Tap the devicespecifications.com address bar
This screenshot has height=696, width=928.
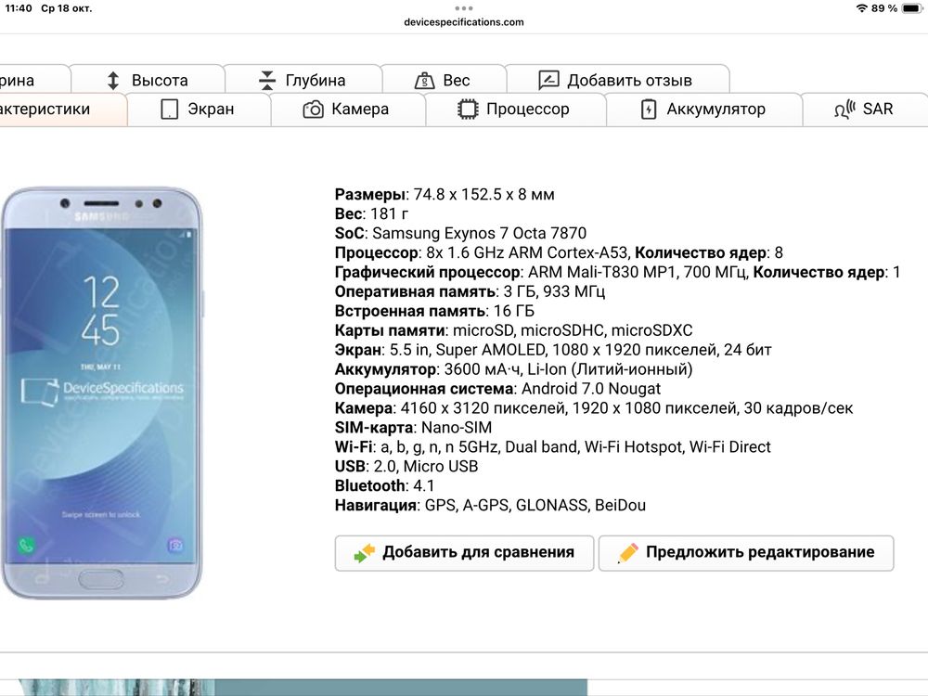463,22
